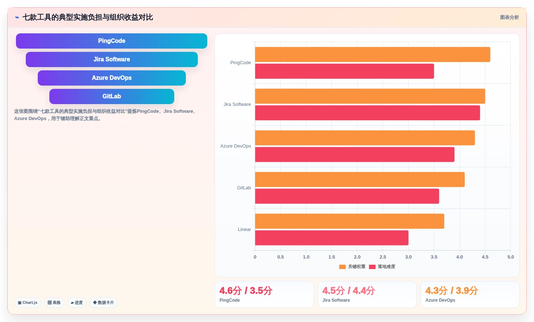Select the GitLab funnel bar
Viewport: 534px width, 322px height.
[111, 96]
